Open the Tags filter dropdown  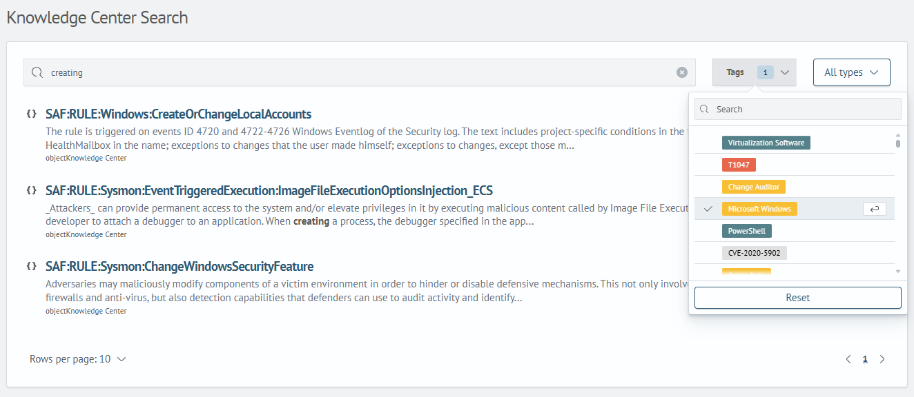(x=755, y=72)
